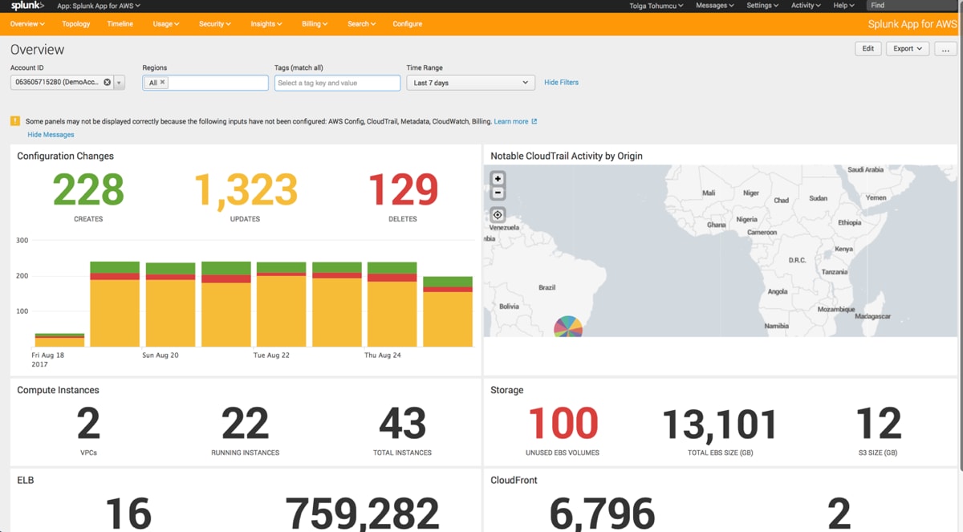This screenshot has height=532, width=963.
Task: Zoom in on the CloudTrail map
Action: [x=498, y=179]
